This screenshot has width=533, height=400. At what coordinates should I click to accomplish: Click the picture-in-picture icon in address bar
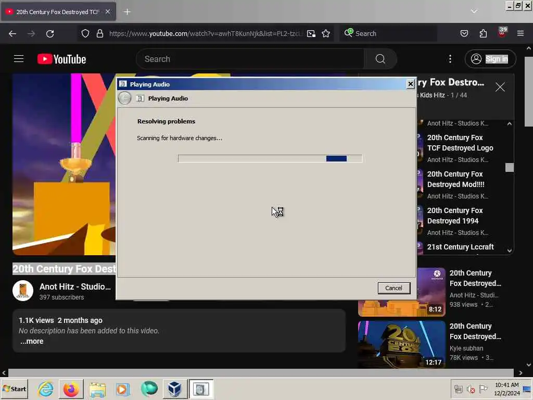pos(311,34)
